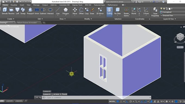This screenshot has height=104, width=185.
Task: Open the Visualize ribbon tab
Action: [x=14, y=5]
